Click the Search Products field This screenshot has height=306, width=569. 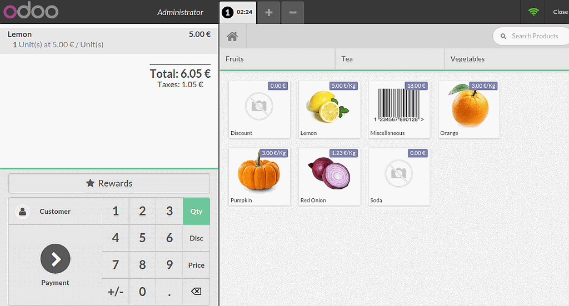[533, 36]
